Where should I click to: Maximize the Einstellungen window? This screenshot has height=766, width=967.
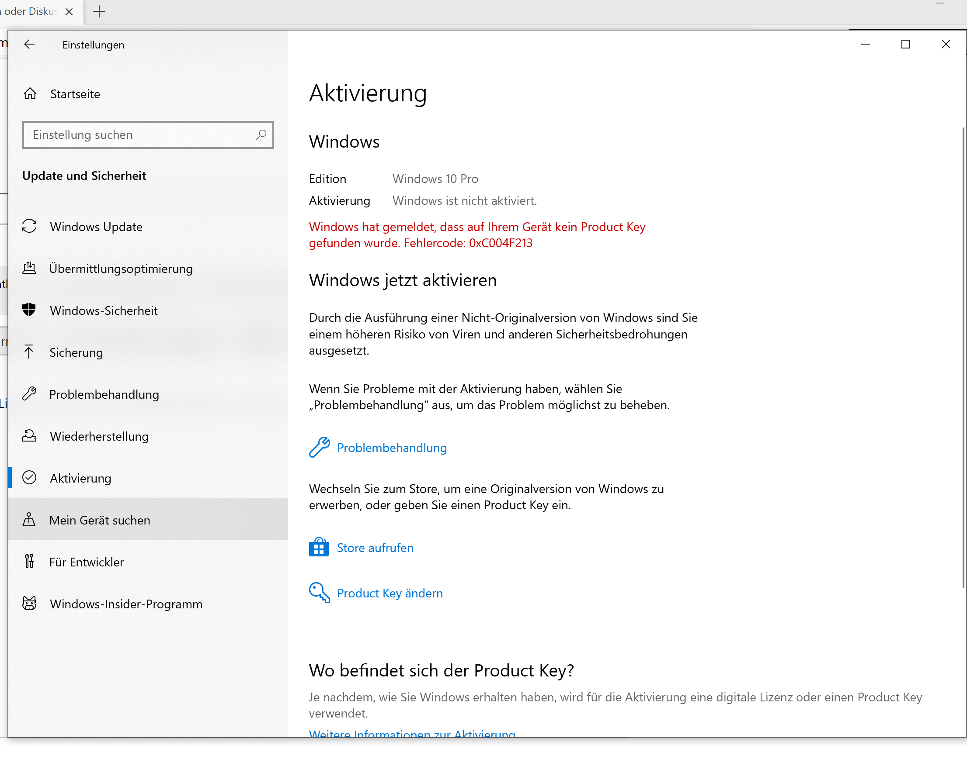(905, 45)
